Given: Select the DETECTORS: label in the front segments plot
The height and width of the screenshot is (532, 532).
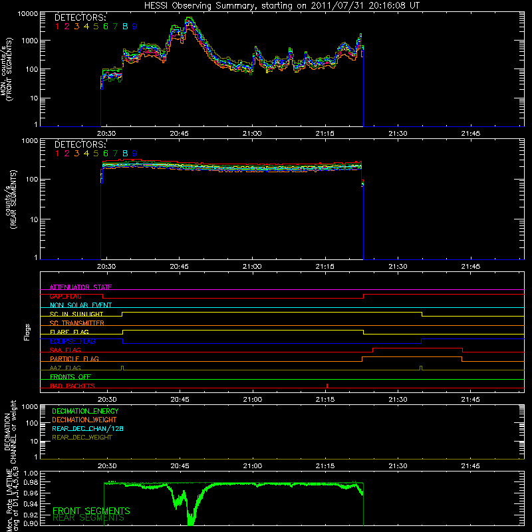Looking at the screenshot, I should pos(80,17).
